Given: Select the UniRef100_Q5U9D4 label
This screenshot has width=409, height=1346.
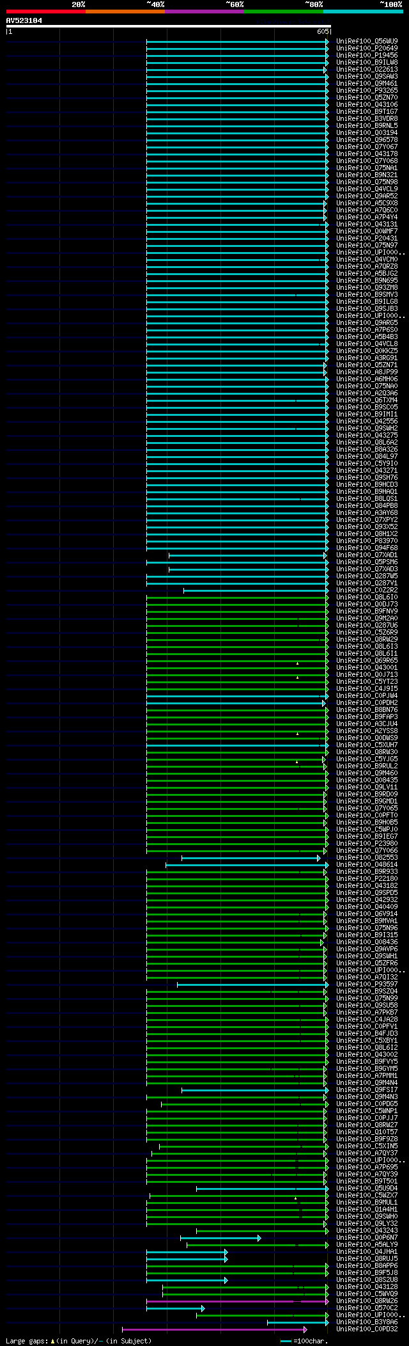Looking at the screenshot, I should (x=367, y=1189).
